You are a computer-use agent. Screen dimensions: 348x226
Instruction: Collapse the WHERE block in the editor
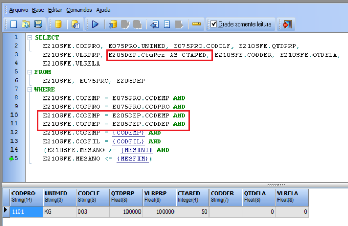[x=30, y=90]
